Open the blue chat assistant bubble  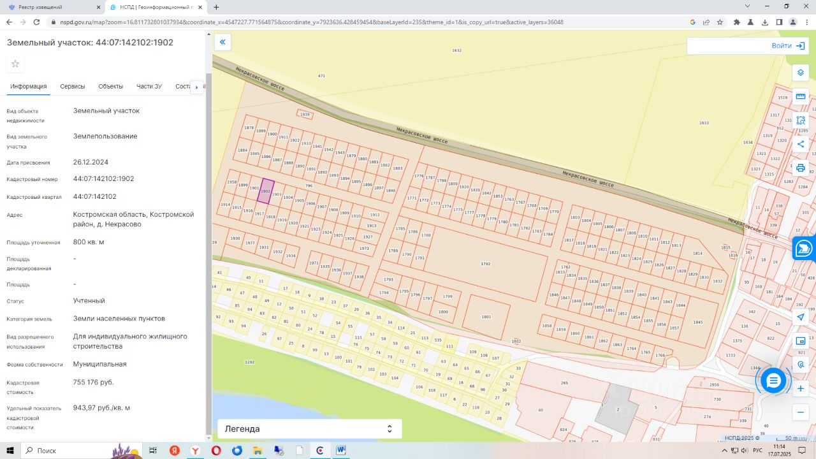coord(773,381)
